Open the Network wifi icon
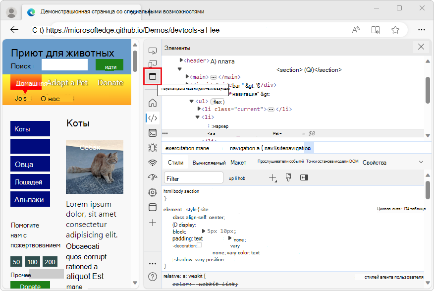The height and width of the screenshot is (291, 434). [x=153, y=163]
